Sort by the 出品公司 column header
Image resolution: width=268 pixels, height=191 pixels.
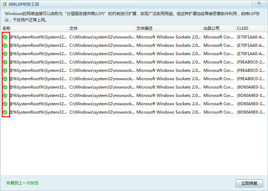[x=219, y=28]
